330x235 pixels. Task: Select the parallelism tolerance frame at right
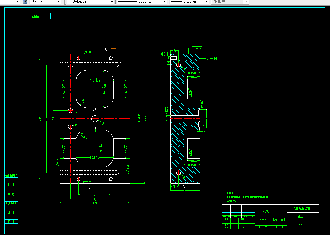click(x=211, y=59)
